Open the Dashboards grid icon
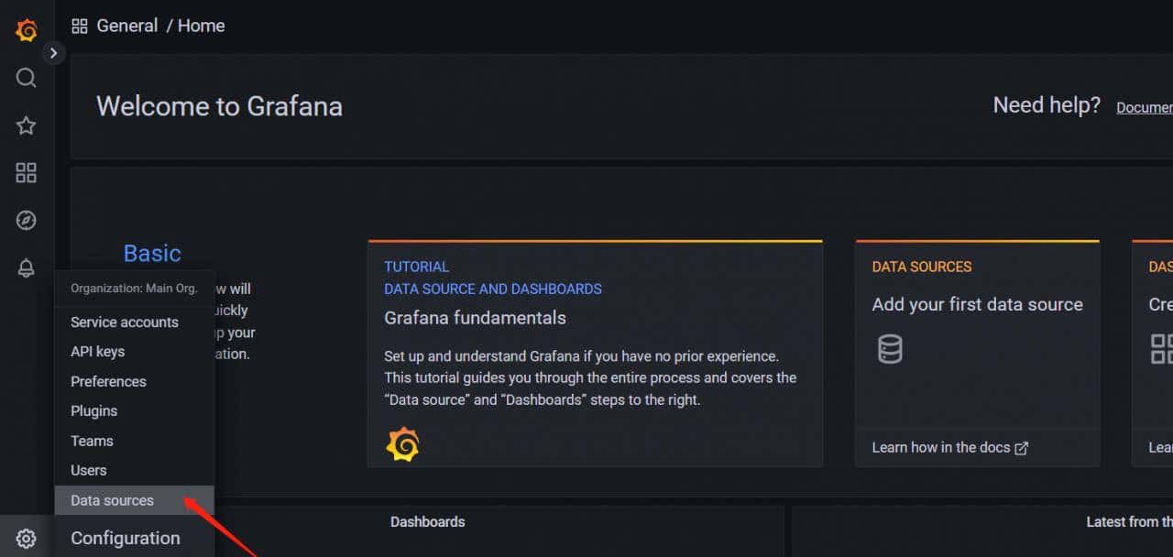This screenshot has height=557, width=1173. pos(27,173)
